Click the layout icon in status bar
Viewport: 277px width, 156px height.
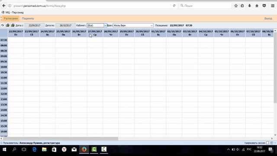(x=272, y=143)
